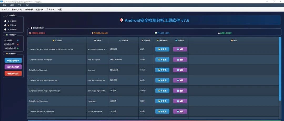This screenshot has height=121, width=284.
Task: Click 打开文件 in the toolbar
Action: (x=6, y=9)
